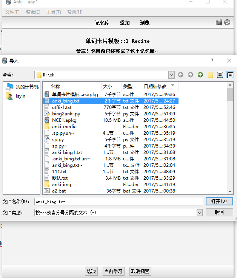This screenshot has width=237, height=278.
Task: Select the sp.py~ file name
Action: [x=59, y=146]
